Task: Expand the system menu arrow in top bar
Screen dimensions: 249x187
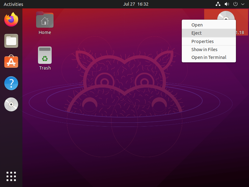Action: (x=243, y=4)
